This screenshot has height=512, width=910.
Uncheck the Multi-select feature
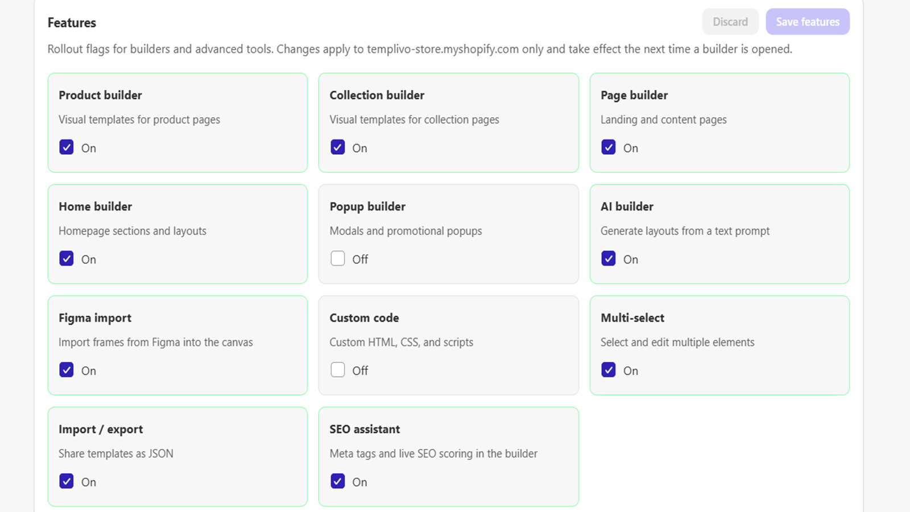[609, 370]
